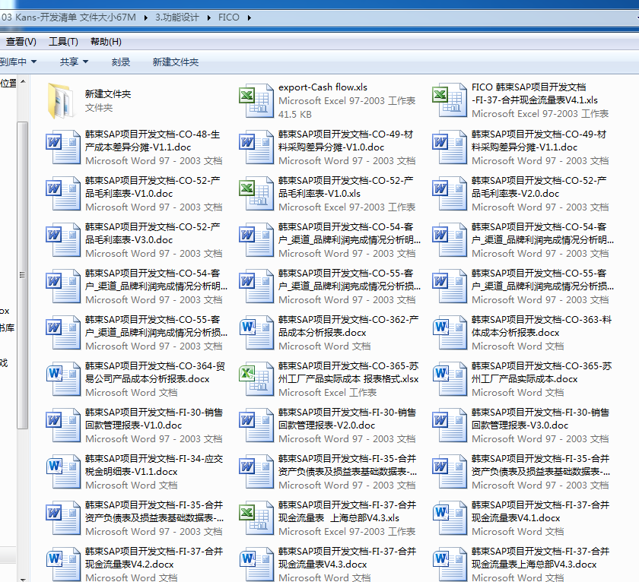Select FI-37-合并现金流量表 上海总部V4.3.xls icon
Viewport: 639px width, 582px height.
256,518
